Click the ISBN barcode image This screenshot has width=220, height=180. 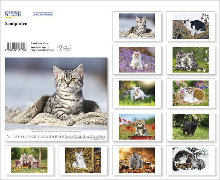click(x=16, y=47)
